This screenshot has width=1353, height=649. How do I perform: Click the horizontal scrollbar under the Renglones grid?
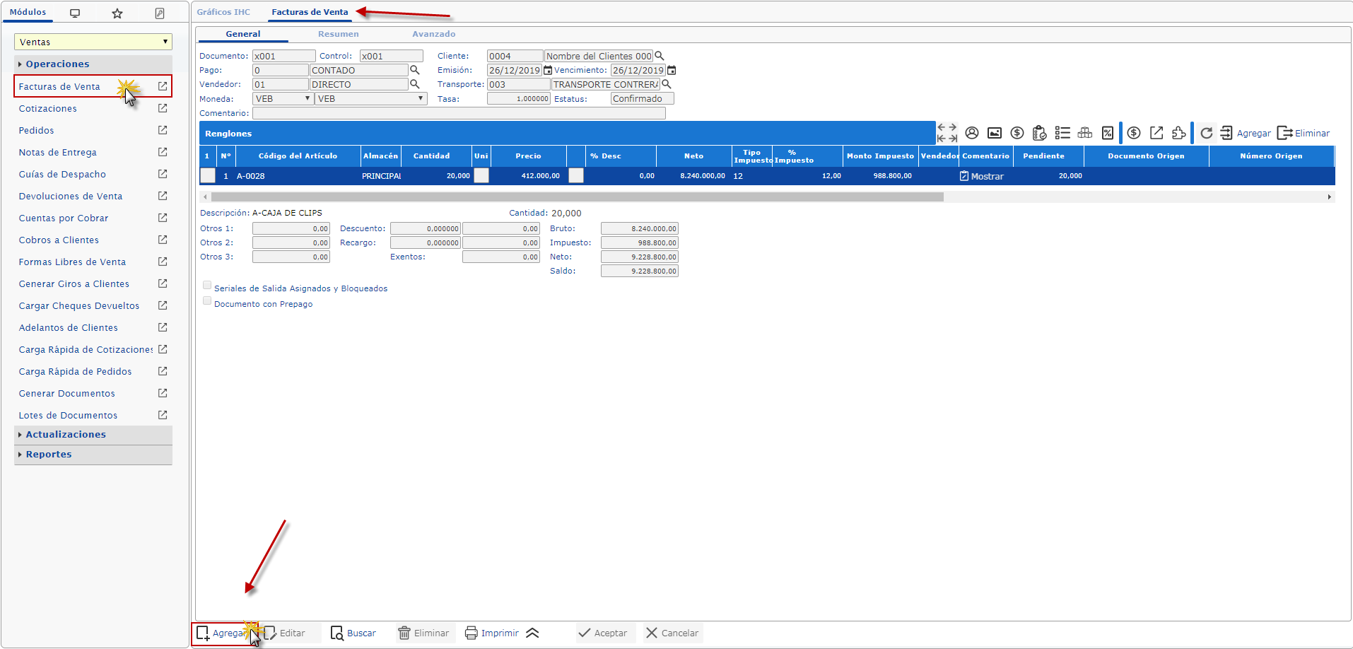577,197
